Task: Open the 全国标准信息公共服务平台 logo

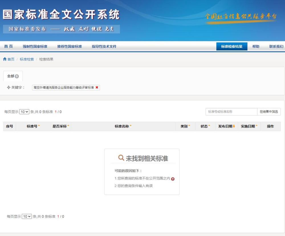Action: click(x=241, y=17)
